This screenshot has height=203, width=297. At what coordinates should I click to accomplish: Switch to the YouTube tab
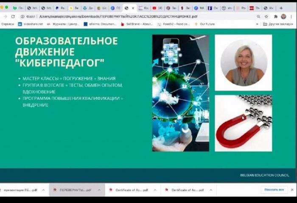point(155,8)
